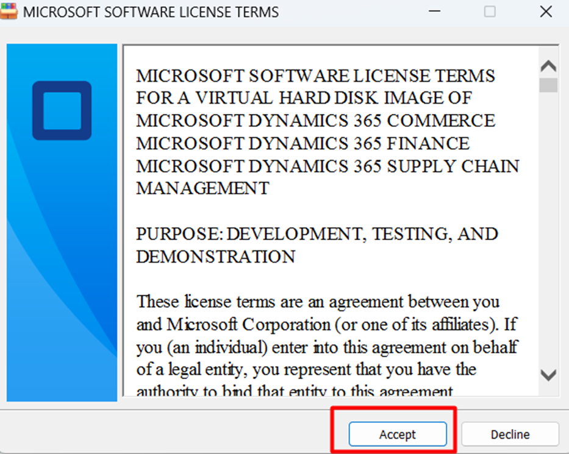This screenshot has width=569, height=454.
Task: Click the scrollbar down arrow
Action: [x=548, y=375]
